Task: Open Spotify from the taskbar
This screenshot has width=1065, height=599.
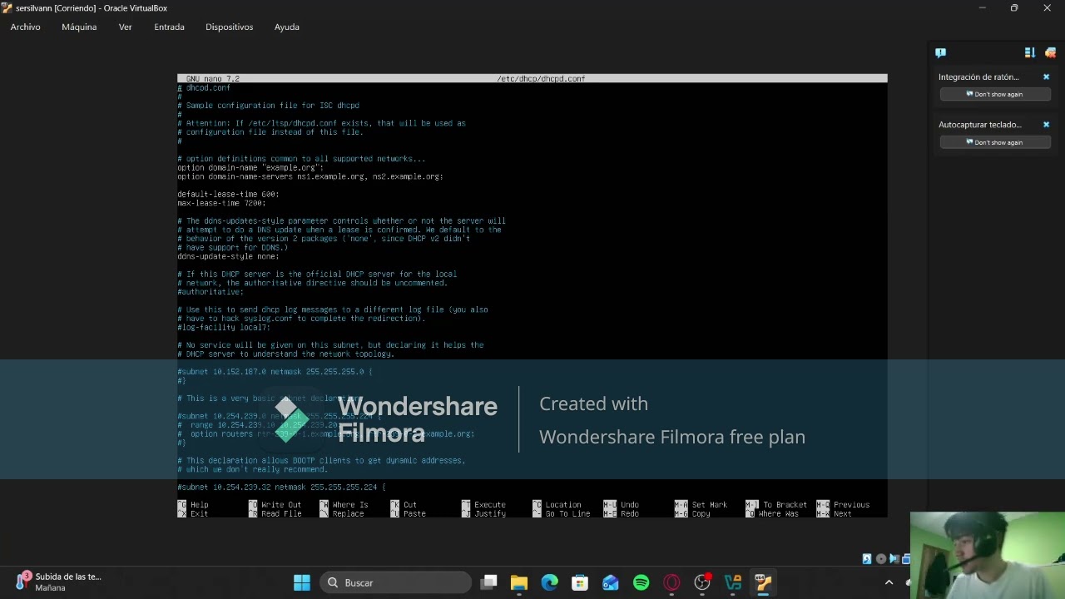Action: click(641, 582)
